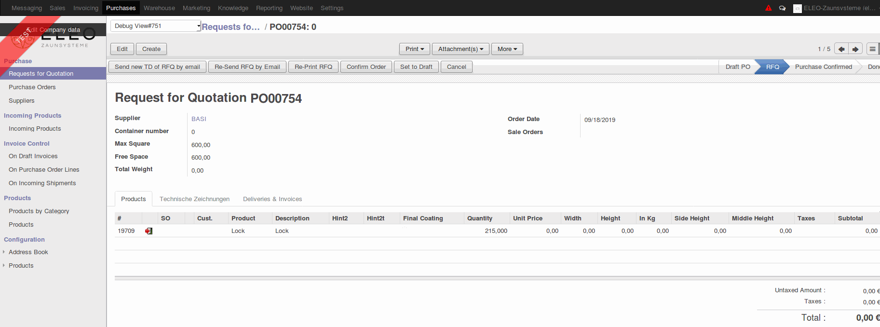Click the RFQ status stage
Image resolution: width=880 pixels, height=327 pixels.
click(772, 67)
